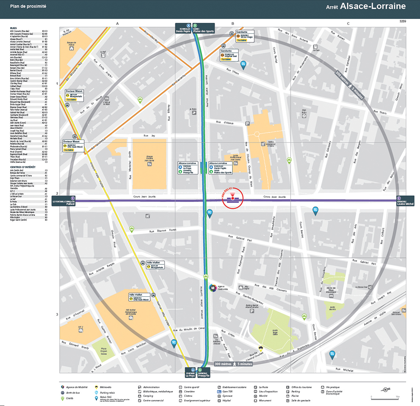
Task: Click the red 'Vous êtes ici' location marker
Action: [232, 198]
